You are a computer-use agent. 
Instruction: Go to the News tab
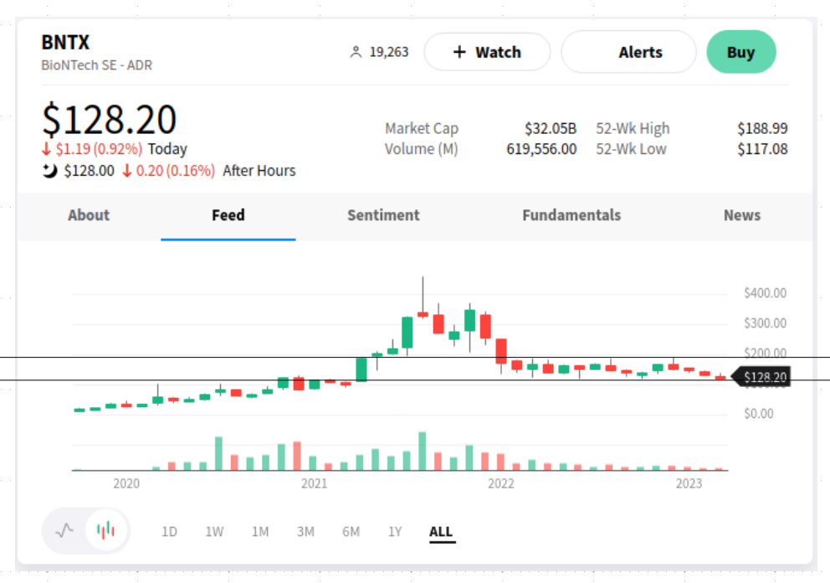[741, 215]
